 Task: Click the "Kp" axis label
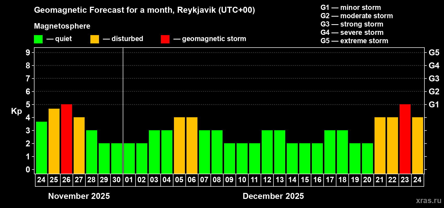click(x=16, y=111)
